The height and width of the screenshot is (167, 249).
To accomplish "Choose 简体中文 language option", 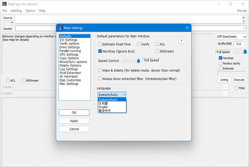I will pos(112,111).
